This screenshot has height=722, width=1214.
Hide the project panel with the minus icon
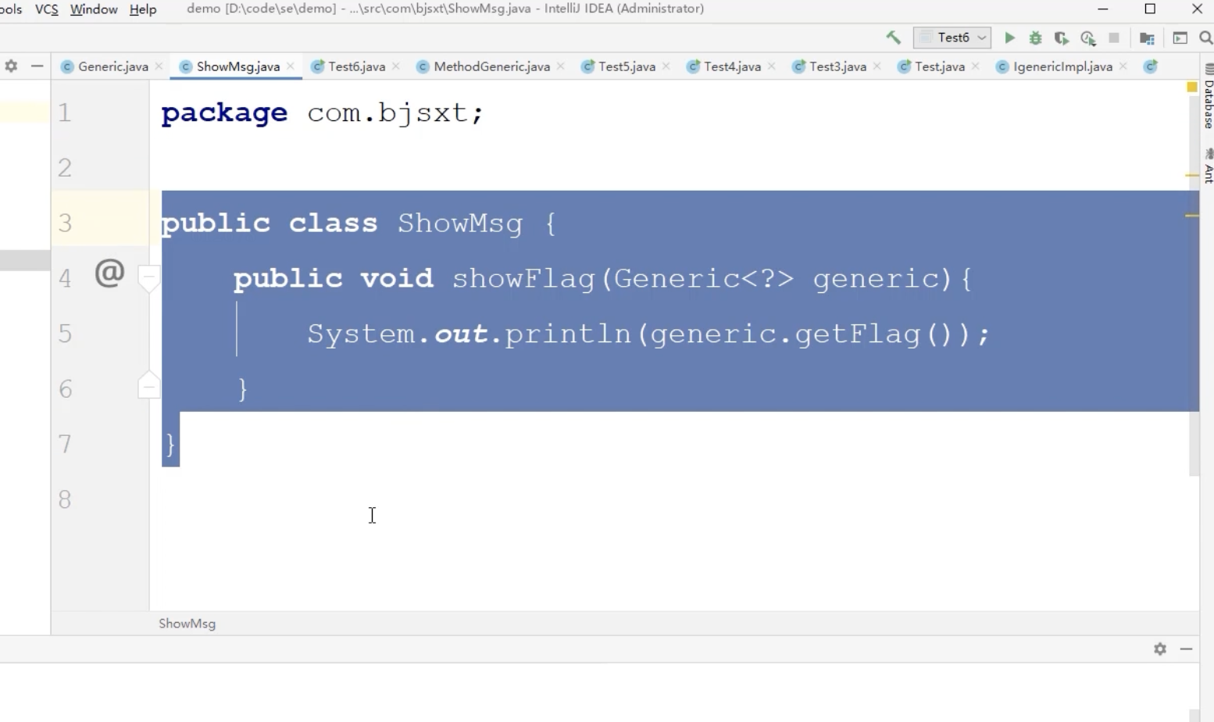tap(37, 66)
